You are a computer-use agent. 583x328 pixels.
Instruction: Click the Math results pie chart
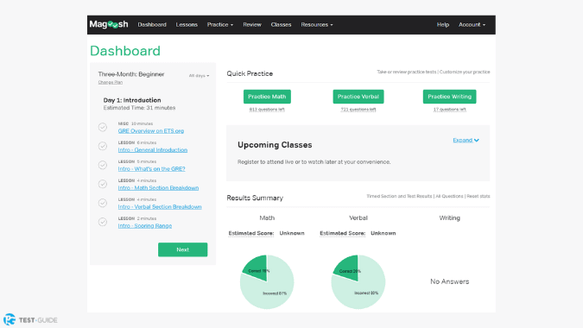click(x=267, y=281)
